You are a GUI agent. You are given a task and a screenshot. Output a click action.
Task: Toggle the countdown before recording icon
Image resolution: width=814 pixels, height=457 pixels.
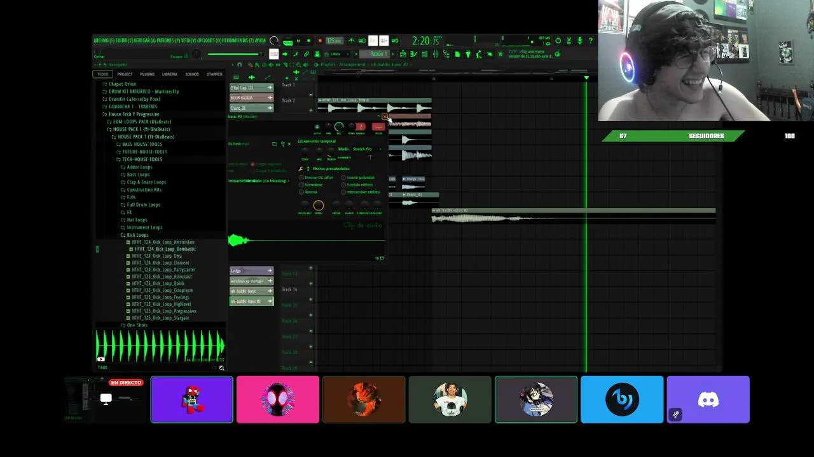(373, 41)
